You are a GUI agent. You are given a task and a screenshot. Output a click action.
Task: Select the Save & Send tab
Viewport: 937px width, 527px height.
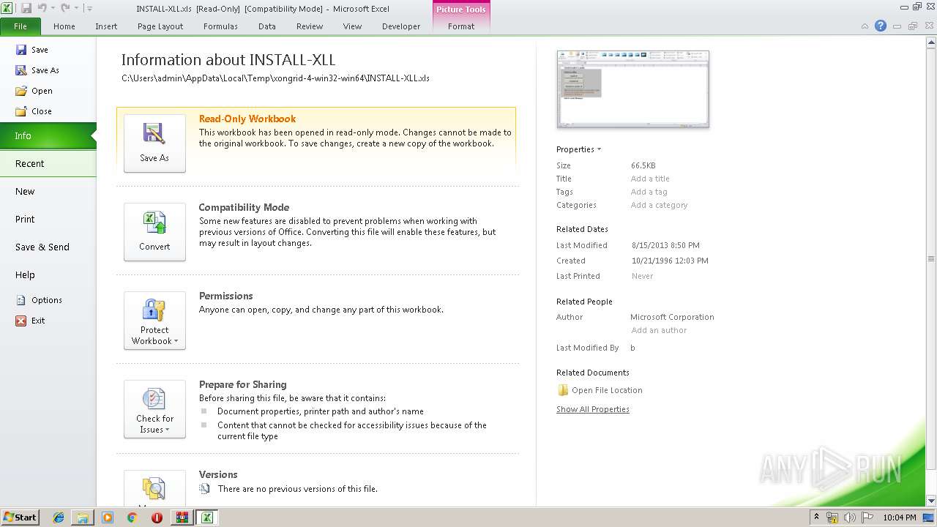point(48,247)
